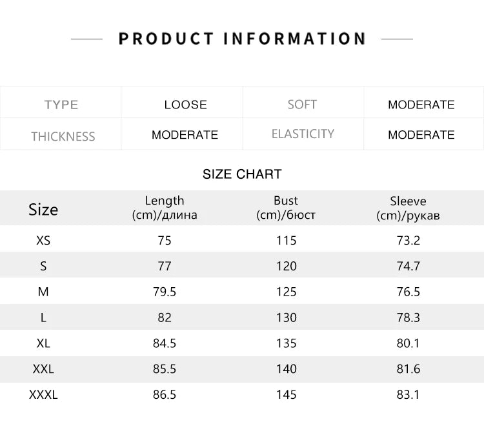Viewport: 484px width, 424px height.
Task: Select the M size row label
Action: click(43, 292)
